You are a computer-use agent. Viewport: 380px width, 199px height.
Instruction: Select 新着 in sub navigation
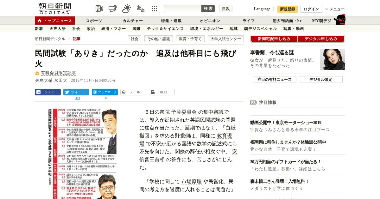pyautogui.click(x=39, y=29)
